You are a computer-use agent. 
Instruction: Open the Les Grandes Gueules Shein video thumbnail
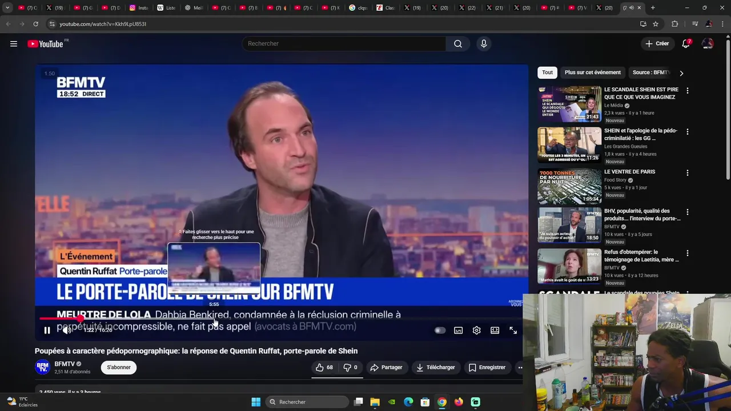tap(569, 145)
